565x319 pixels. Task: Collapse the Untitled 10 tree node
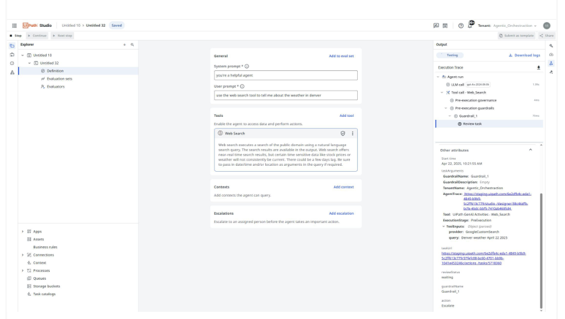point(23,55)
